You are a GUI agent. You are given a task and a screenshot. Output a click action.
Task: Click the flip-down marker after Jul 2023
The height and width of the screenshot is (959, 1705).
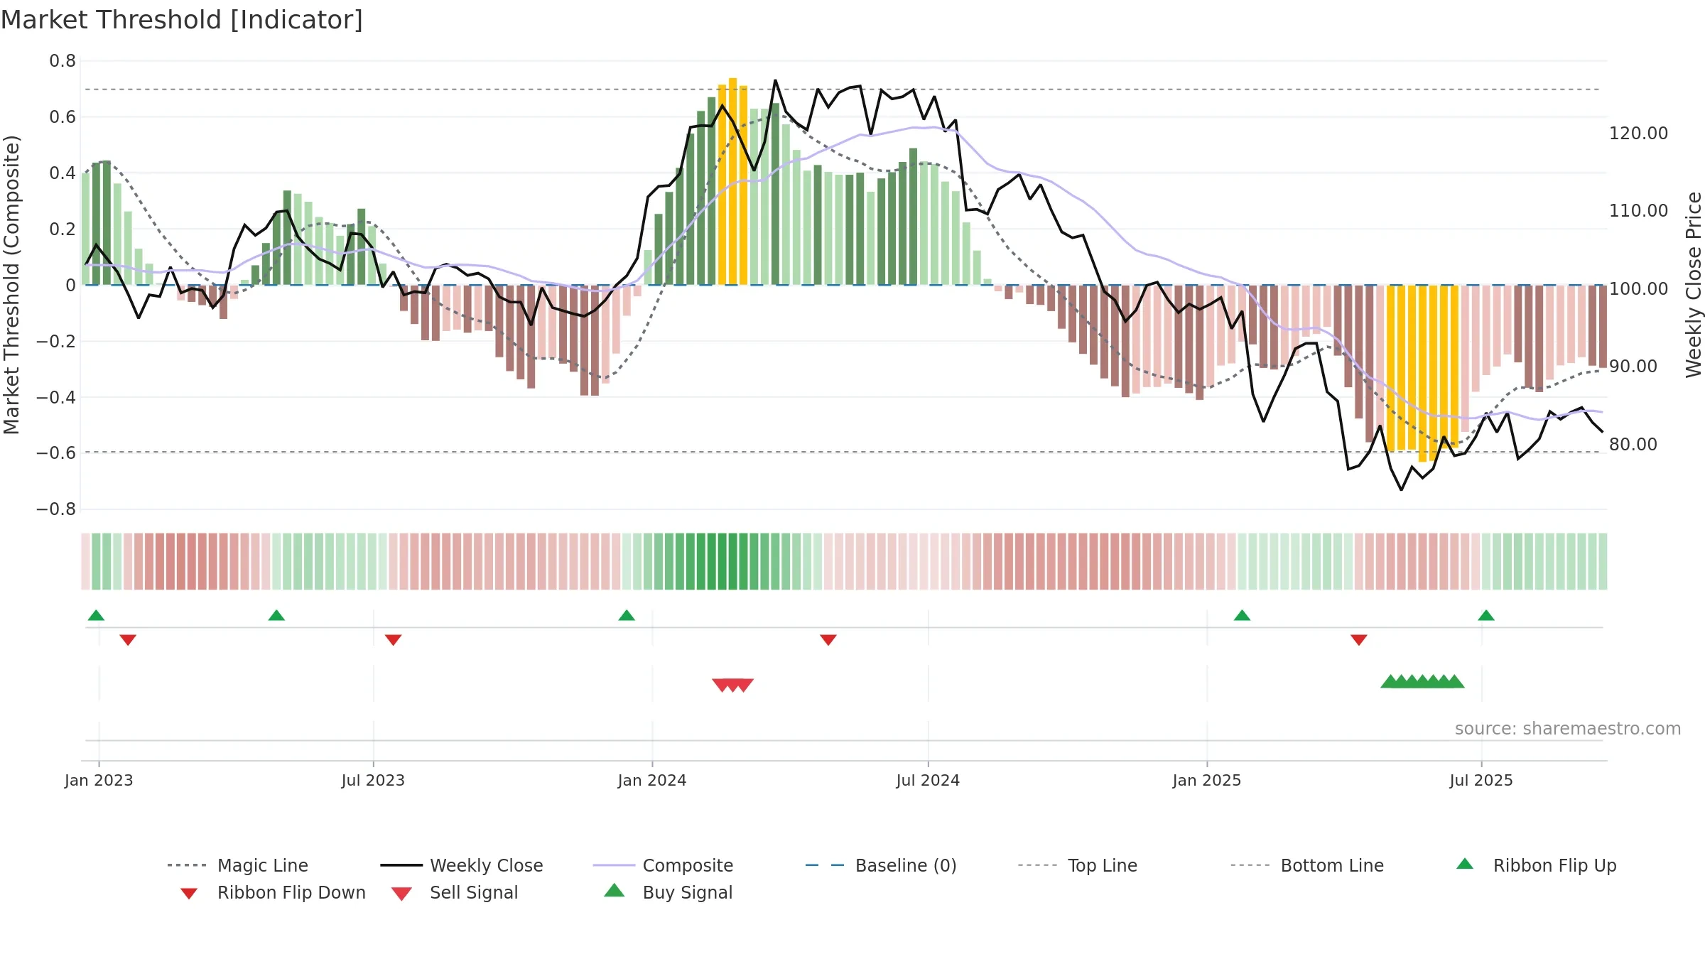394,640
